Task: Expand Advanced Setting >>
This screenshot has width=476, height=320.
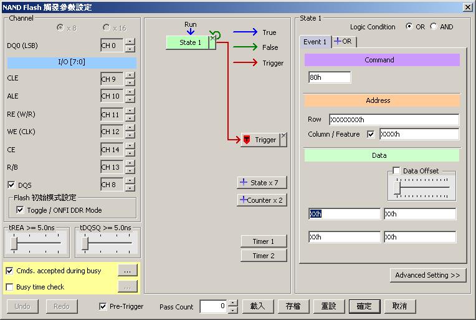Action: (427, 275)
